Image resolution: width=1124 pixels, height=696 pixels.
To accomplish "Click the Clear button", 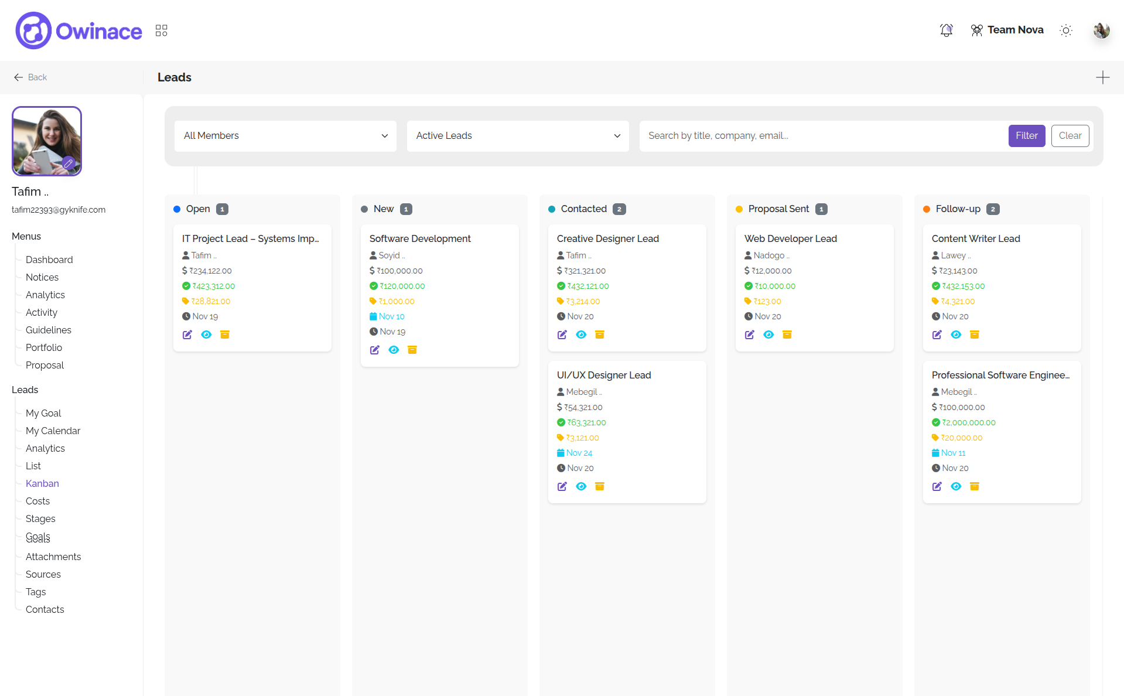I will tap(1070, 136).
